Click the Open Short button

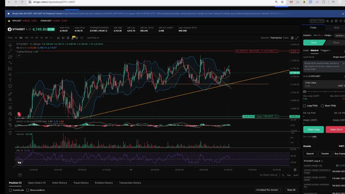(336, 129)
